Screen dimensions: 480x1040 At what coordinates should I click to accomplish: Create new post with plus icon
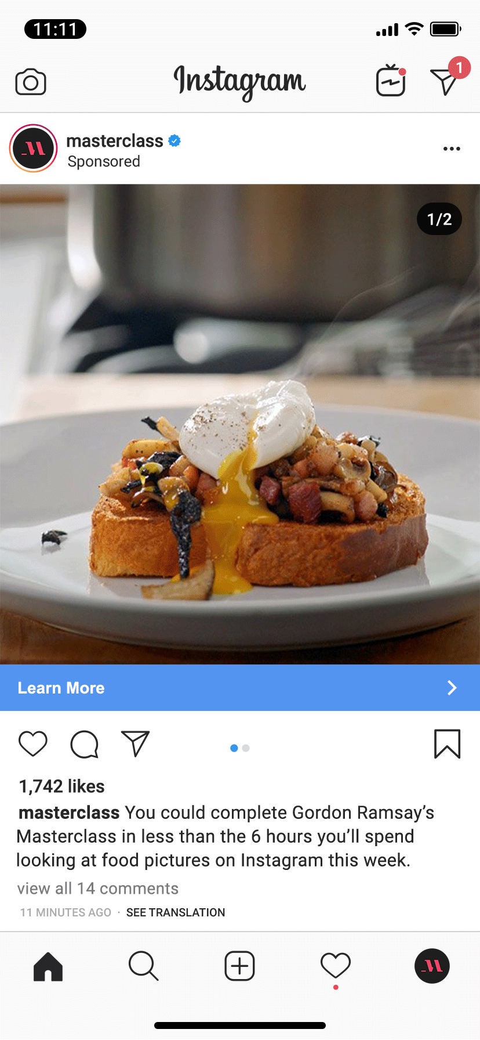click(239, 966)
